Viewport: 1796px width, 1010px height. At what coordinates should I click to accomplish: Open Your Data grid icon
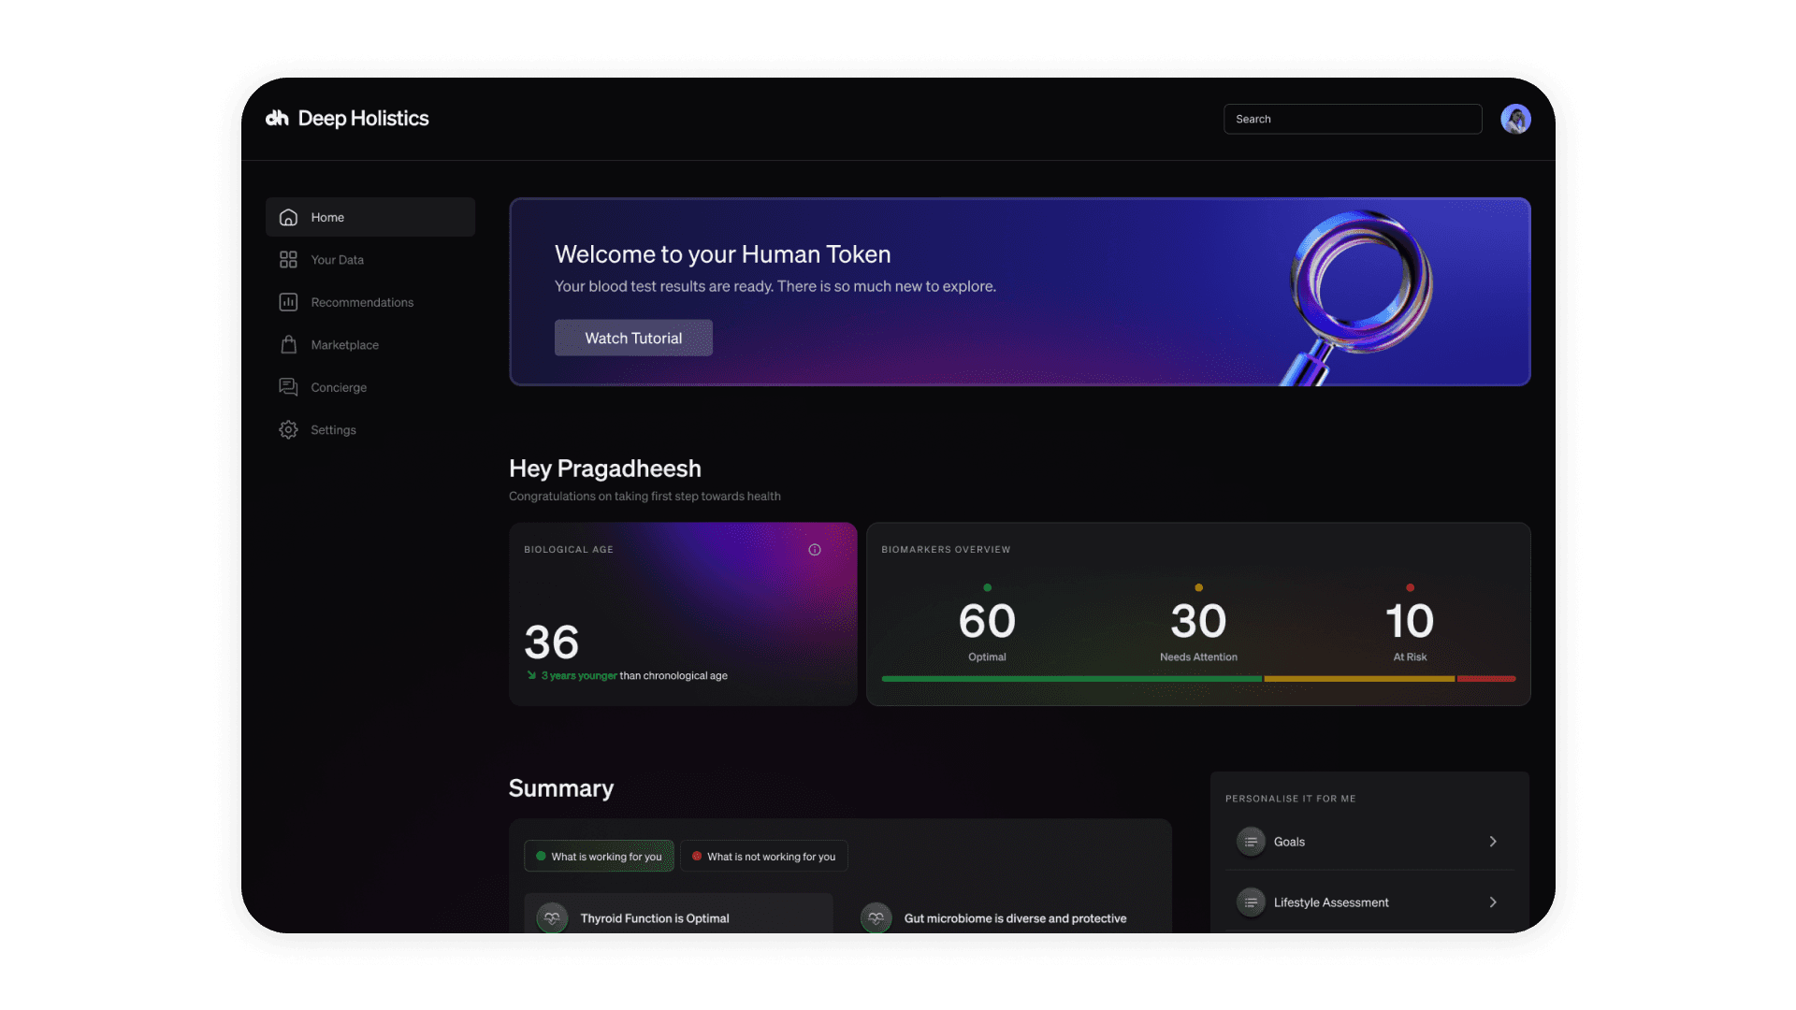tap(288, 260)
